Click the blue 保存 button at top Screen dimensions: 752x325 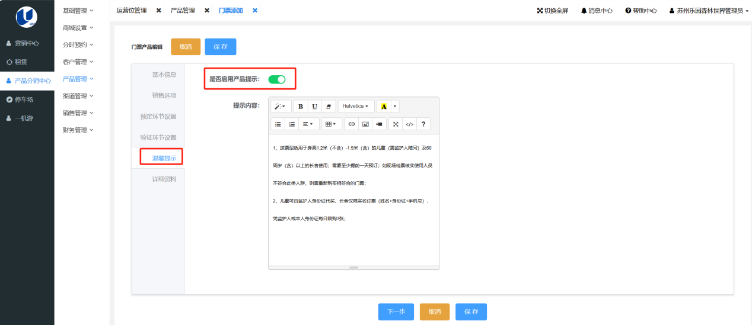coord(221,47)
